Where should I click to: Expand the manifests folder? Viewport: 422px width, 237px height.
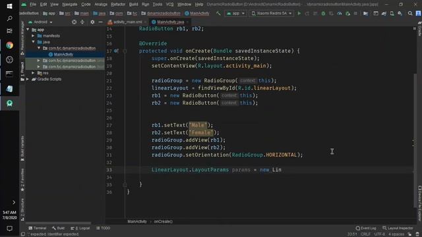[34, 36]
